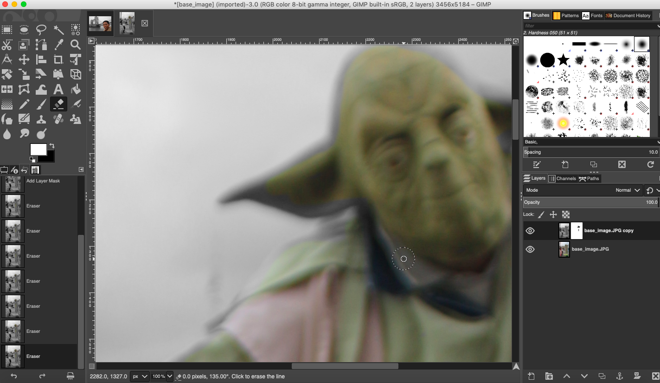This screenshot has height=383, width=660.
Task: Select the Scissors Select tool
Action: pos(7,45)
